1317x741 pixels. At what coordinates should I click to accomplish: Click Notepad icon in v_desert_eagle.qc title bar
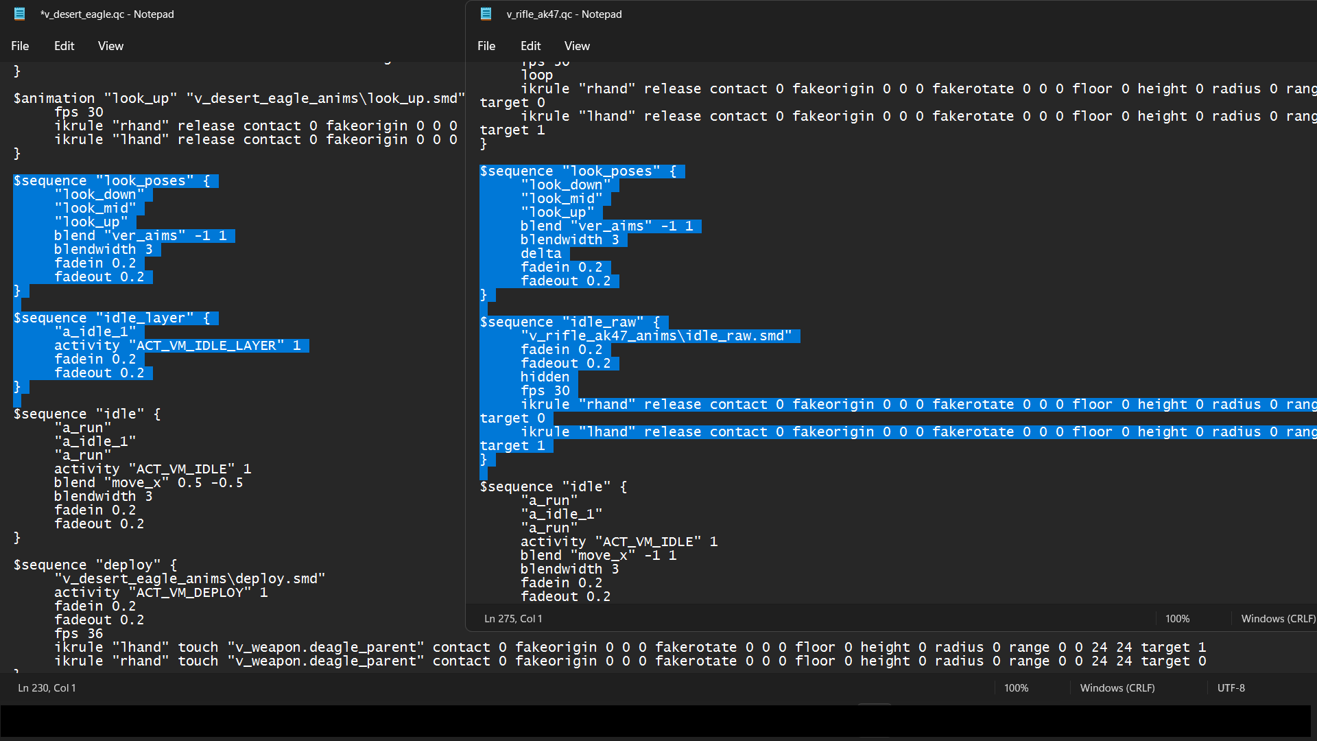20,14
